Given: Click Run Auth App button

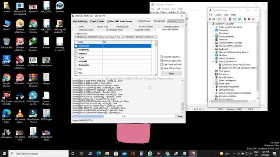Looking at the screenshot, I should [80, 21].
